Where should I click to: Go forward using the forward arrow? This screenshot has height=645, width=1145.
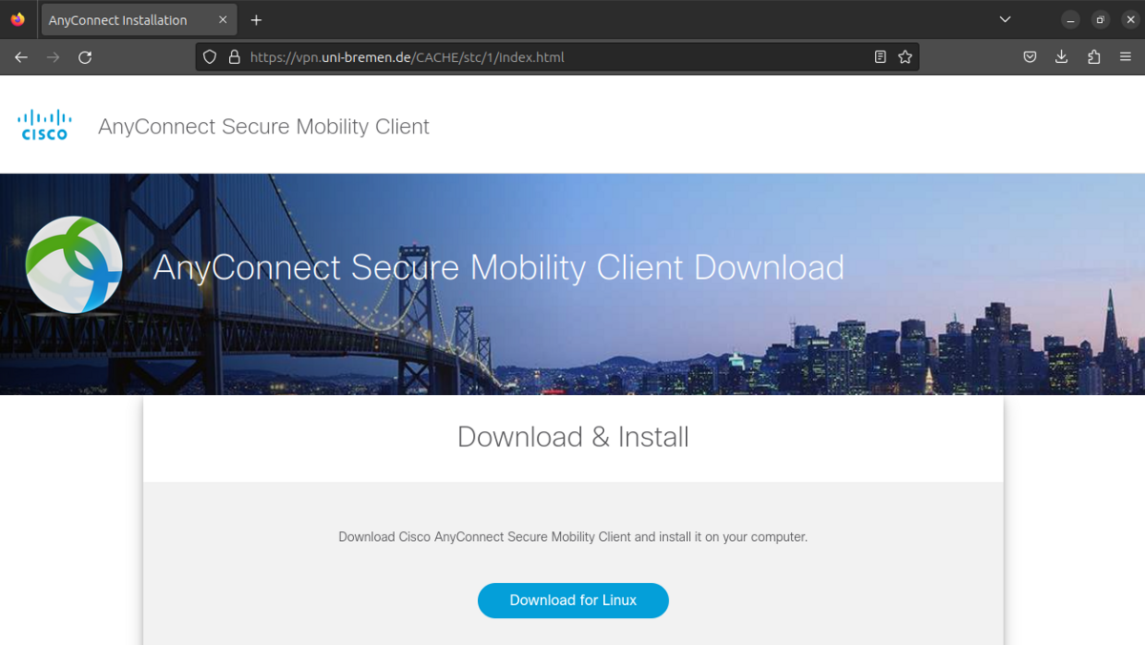(x=53, y=57)
